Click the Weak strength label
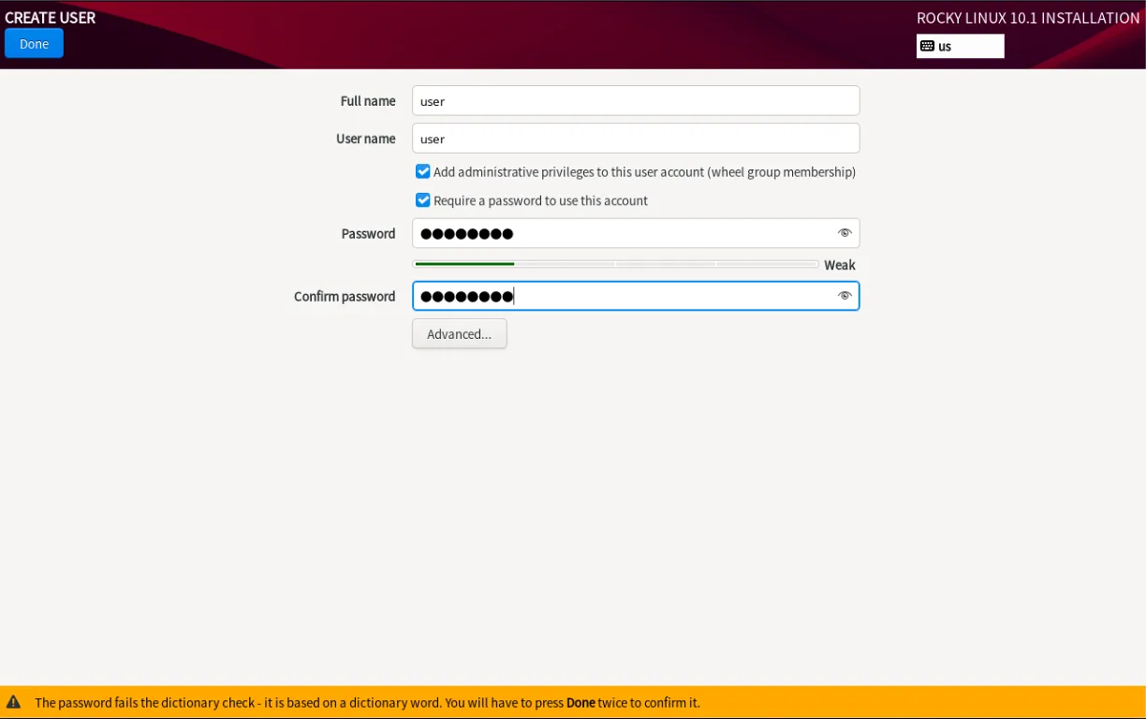This screenshot has height=719, width=1146. (840, 265)
